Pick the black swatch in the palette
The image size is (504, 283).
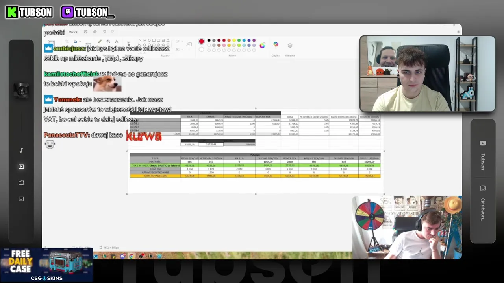click(209, 40)
